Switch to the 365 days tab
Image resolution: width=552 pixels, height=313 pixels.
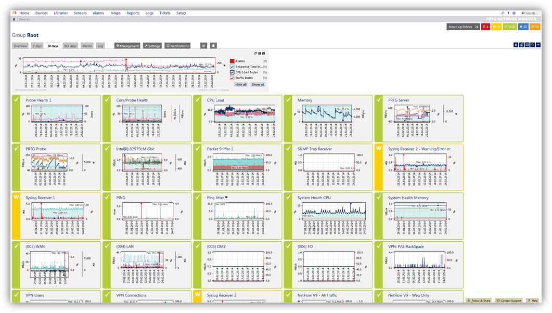click(x=70, y=46)
